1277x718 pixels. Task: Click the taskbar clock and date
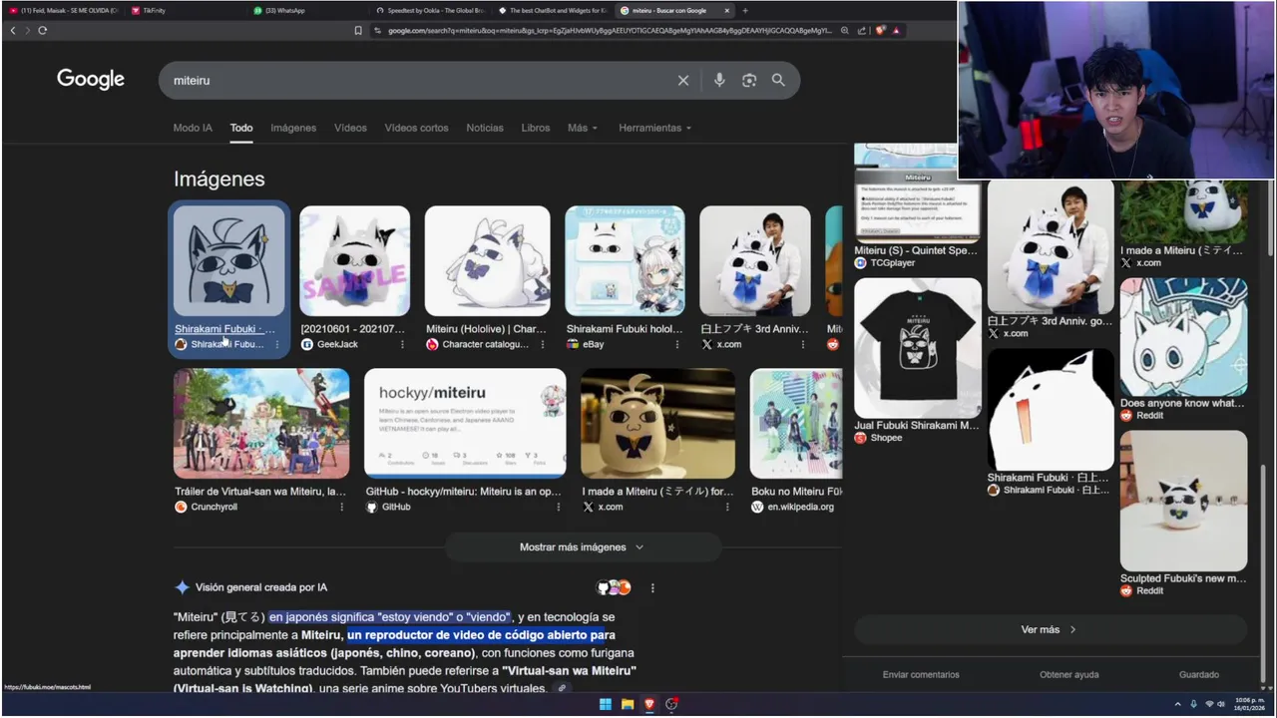coord(1248,704)
